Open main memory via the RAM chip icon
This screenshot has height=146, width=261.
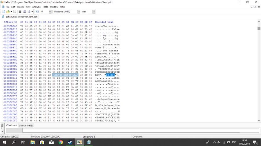tap(20, 12)
